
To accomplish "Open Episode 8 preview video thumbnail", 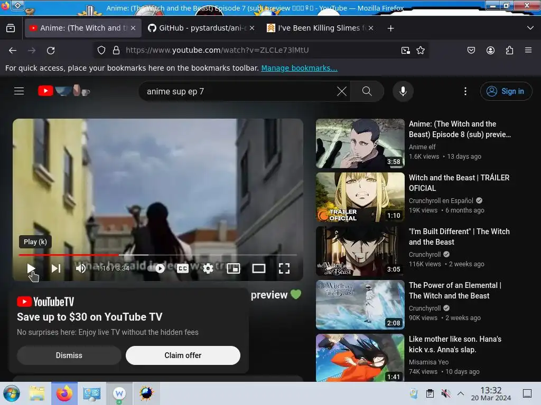I will 360,143.
